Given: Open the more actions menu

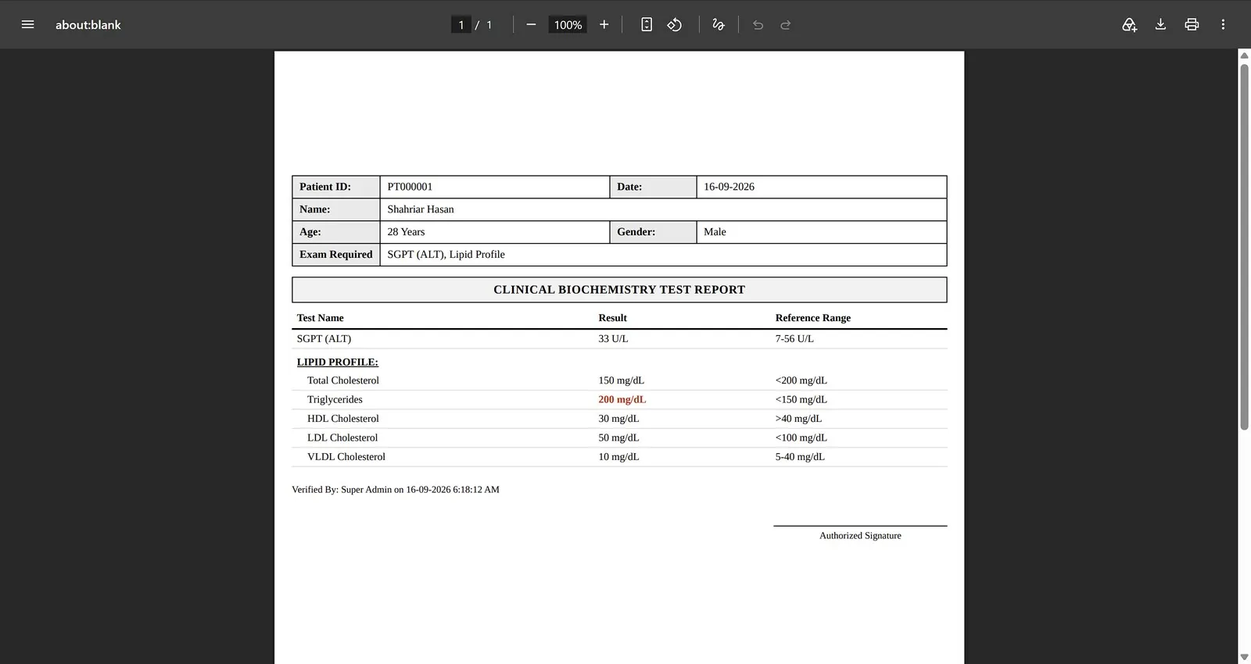Looking at the screenshot, I should pos(1223,24).
